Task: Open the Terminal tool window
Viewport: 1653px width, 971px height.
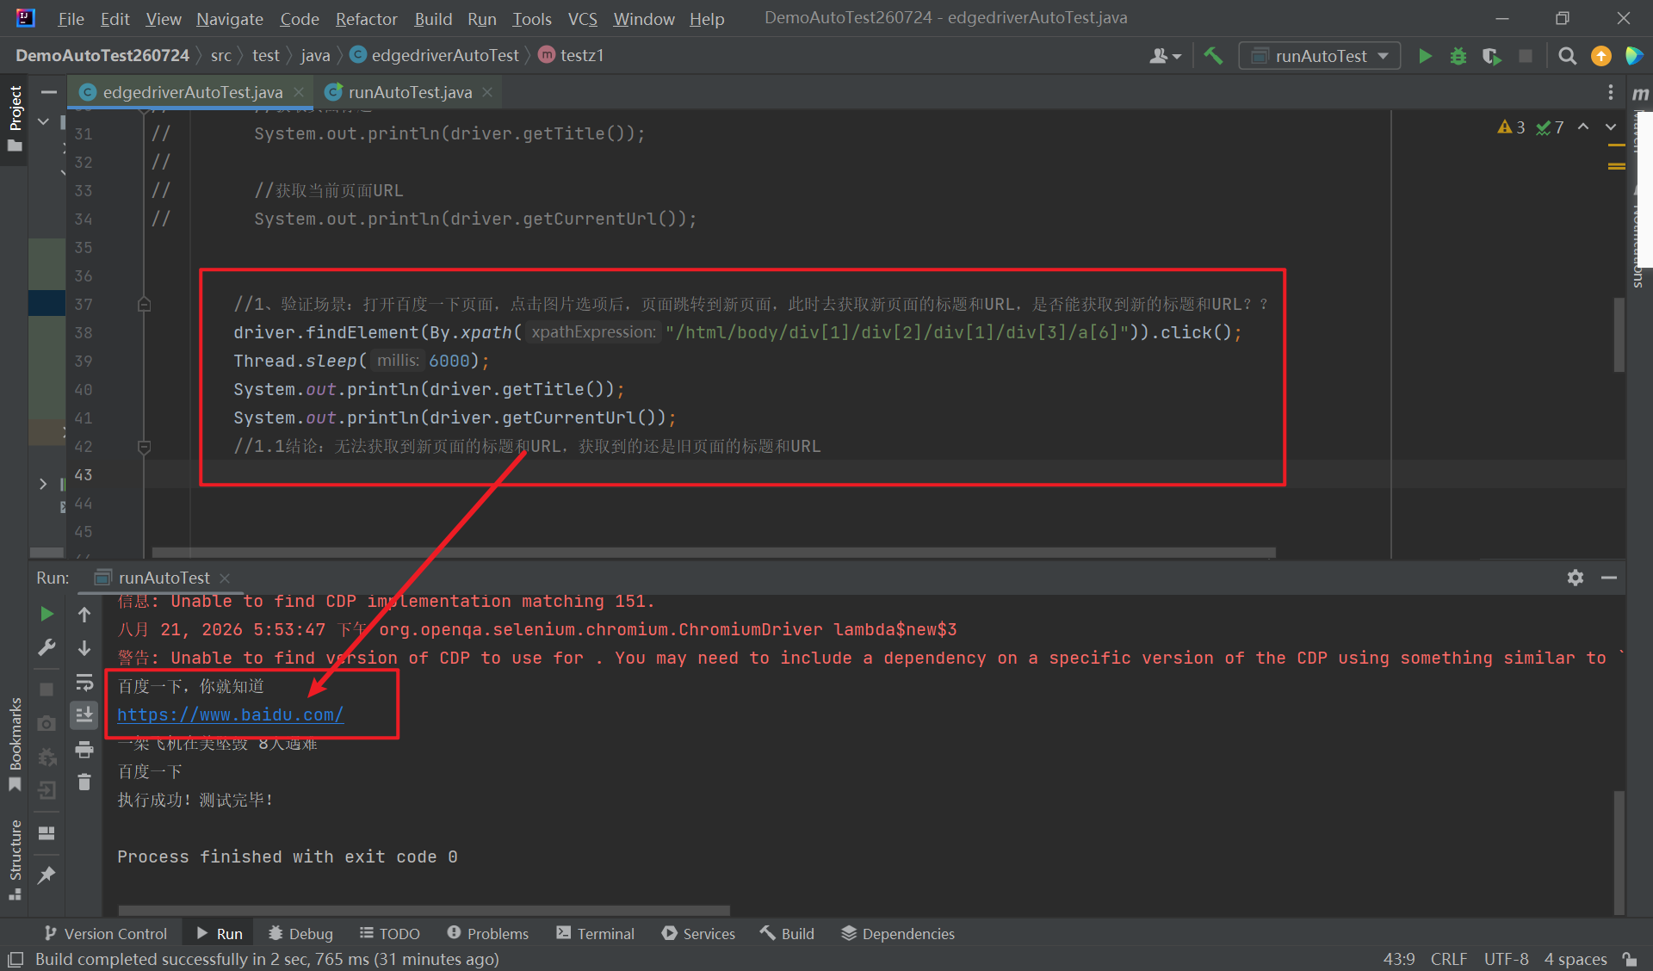Action: click(596, 933)
